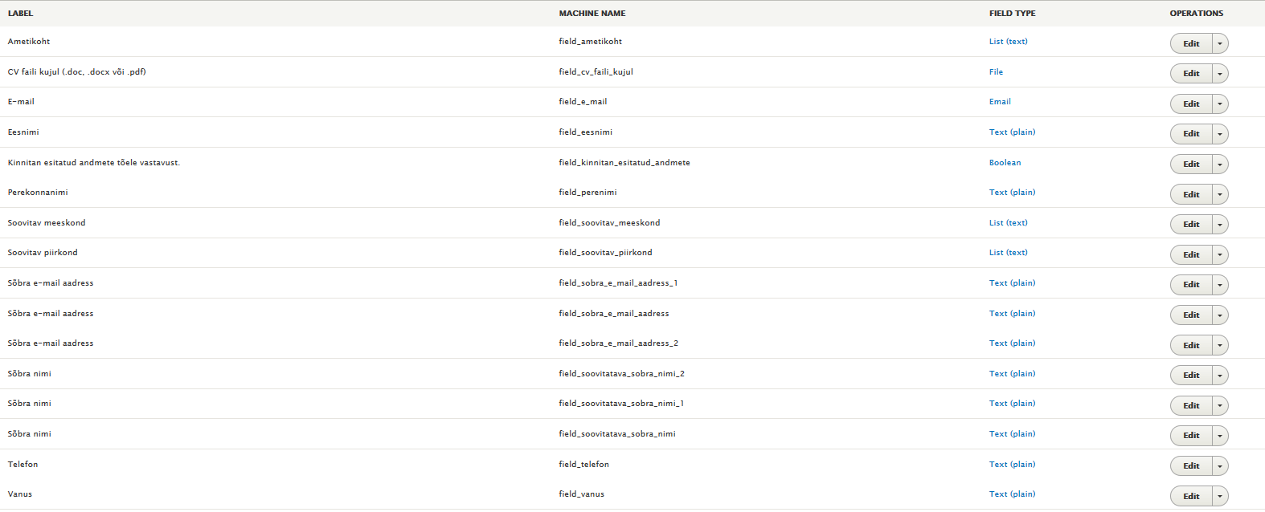Expand dropdown arrow in field_kinnitan_esitatud_andmete row
Screen dimensions: 1265x512
coord(1219,165)
